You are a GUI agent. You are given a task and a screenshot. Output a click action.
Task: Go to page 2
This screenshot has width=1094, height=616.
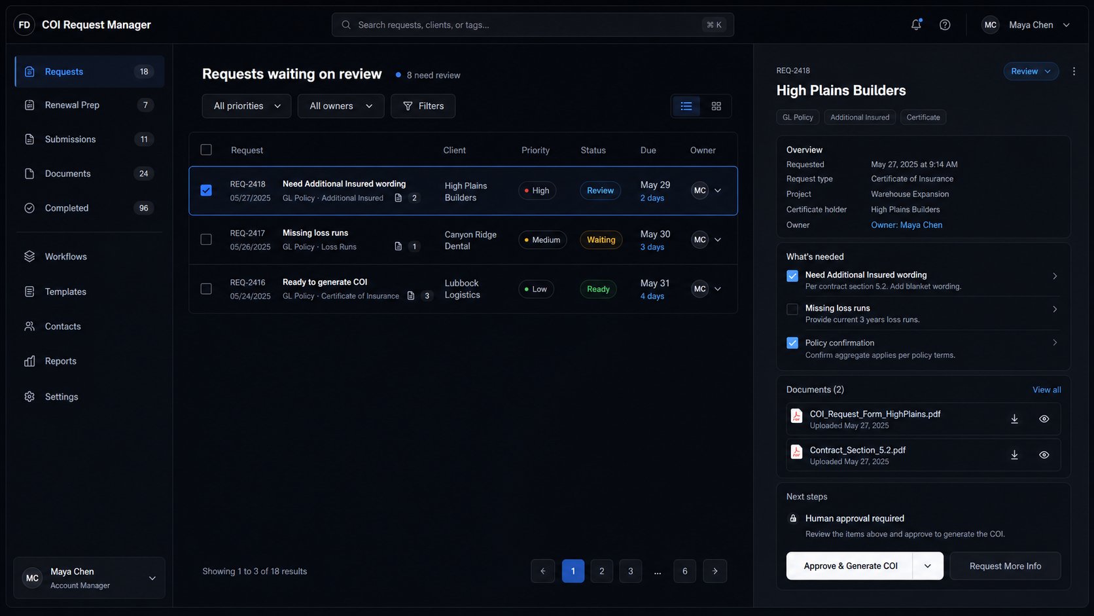tap(602, 571)
